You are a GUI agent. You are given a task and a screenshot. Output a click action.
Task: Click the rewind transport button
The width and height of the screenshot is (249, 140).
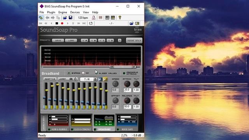tap(46, 23)
